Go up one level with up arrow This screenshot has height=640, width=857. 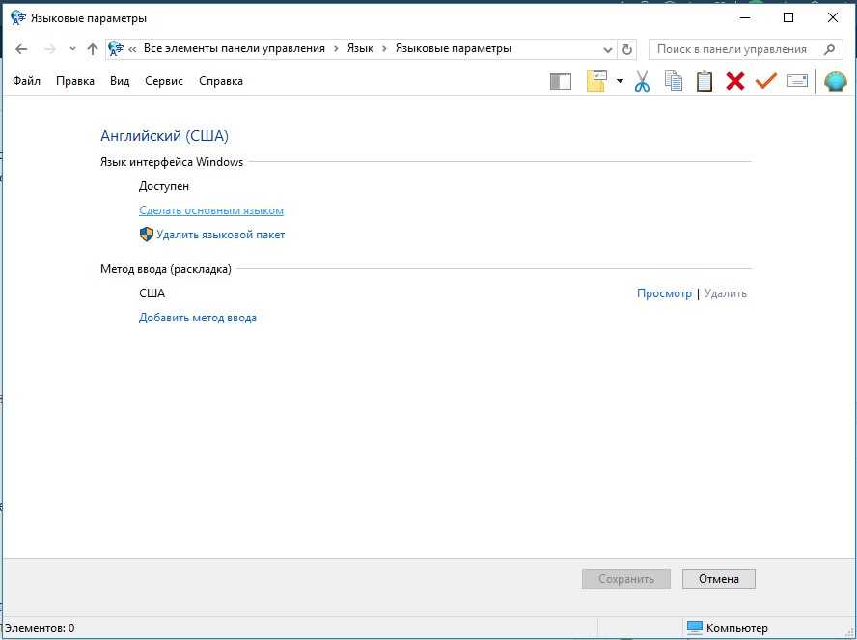[x=93, y=49]
